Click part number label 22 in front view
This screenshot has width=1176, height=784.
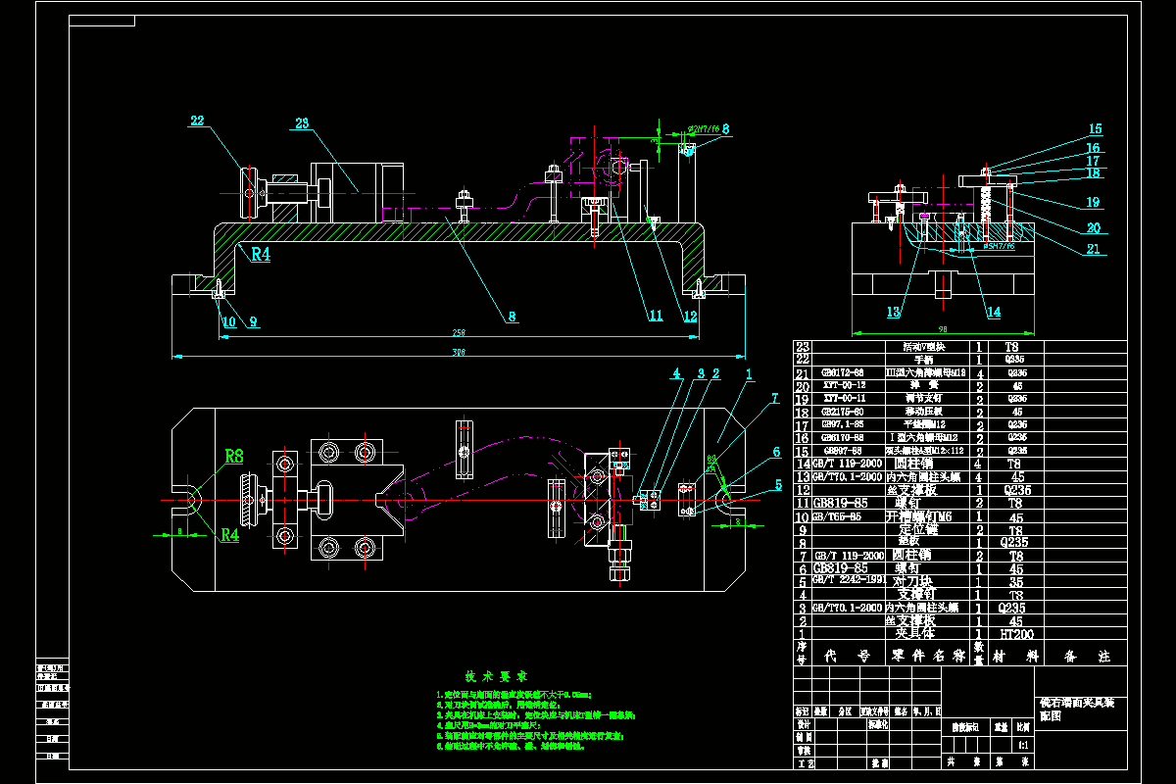pos(197,121)
